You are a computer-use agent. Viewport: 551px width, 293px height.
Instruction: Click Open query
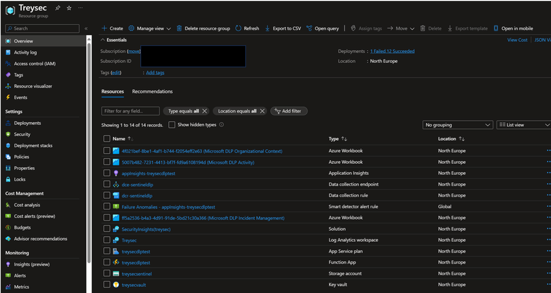[x=323, y=29]
